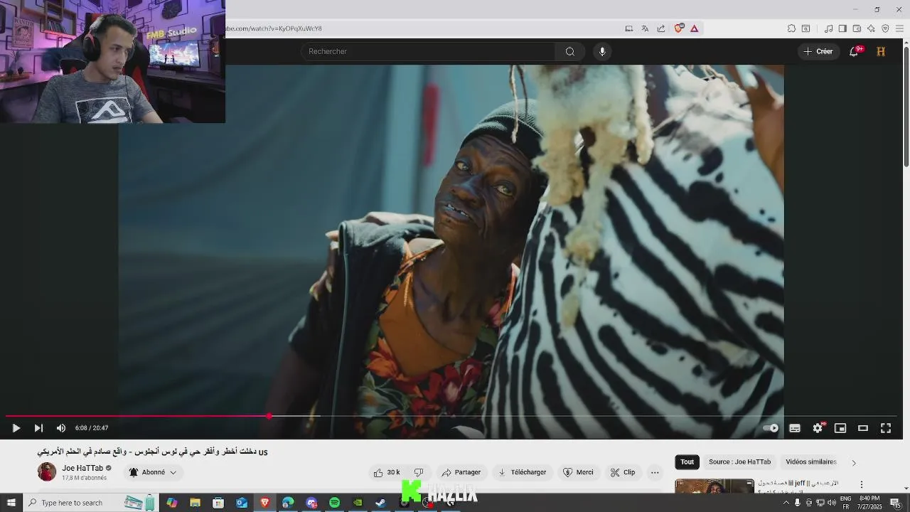Viewport: 910px width, 512px height.
Task: Enter fullscreen video mode
Action: click(x=886, y=428)
